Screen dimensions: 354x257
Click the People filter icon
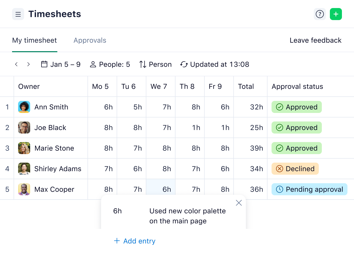pyautogui.click(x=93, y=64)
